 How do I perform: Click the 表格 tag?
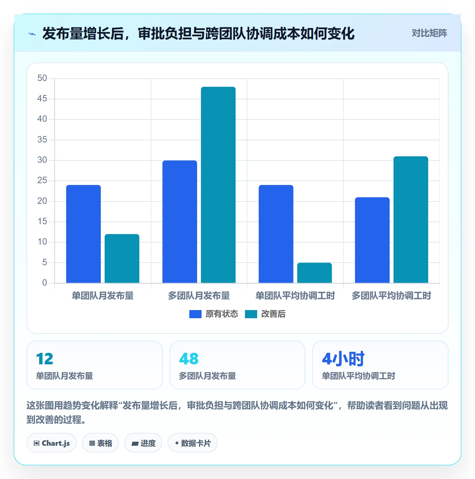pos(100,443)
